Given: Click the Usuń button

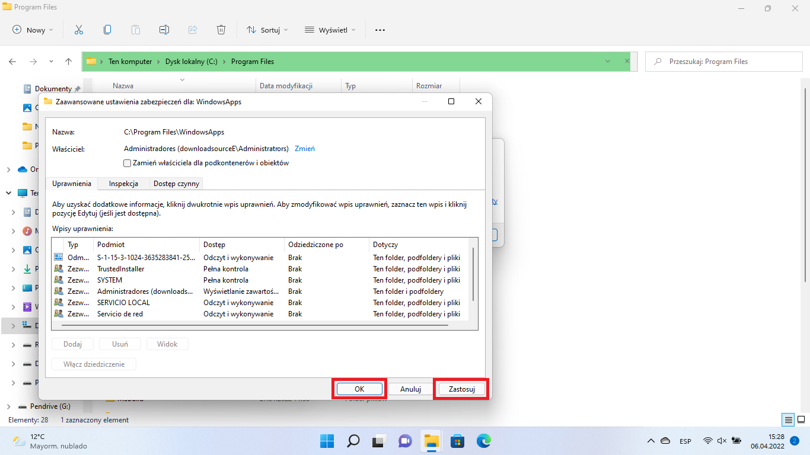Looking at the screenshot, I should click(120, 344).
